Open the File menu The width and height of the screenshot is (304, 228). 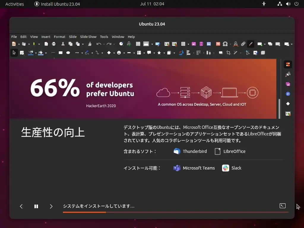pyautogui.click(x=14, y=37)
